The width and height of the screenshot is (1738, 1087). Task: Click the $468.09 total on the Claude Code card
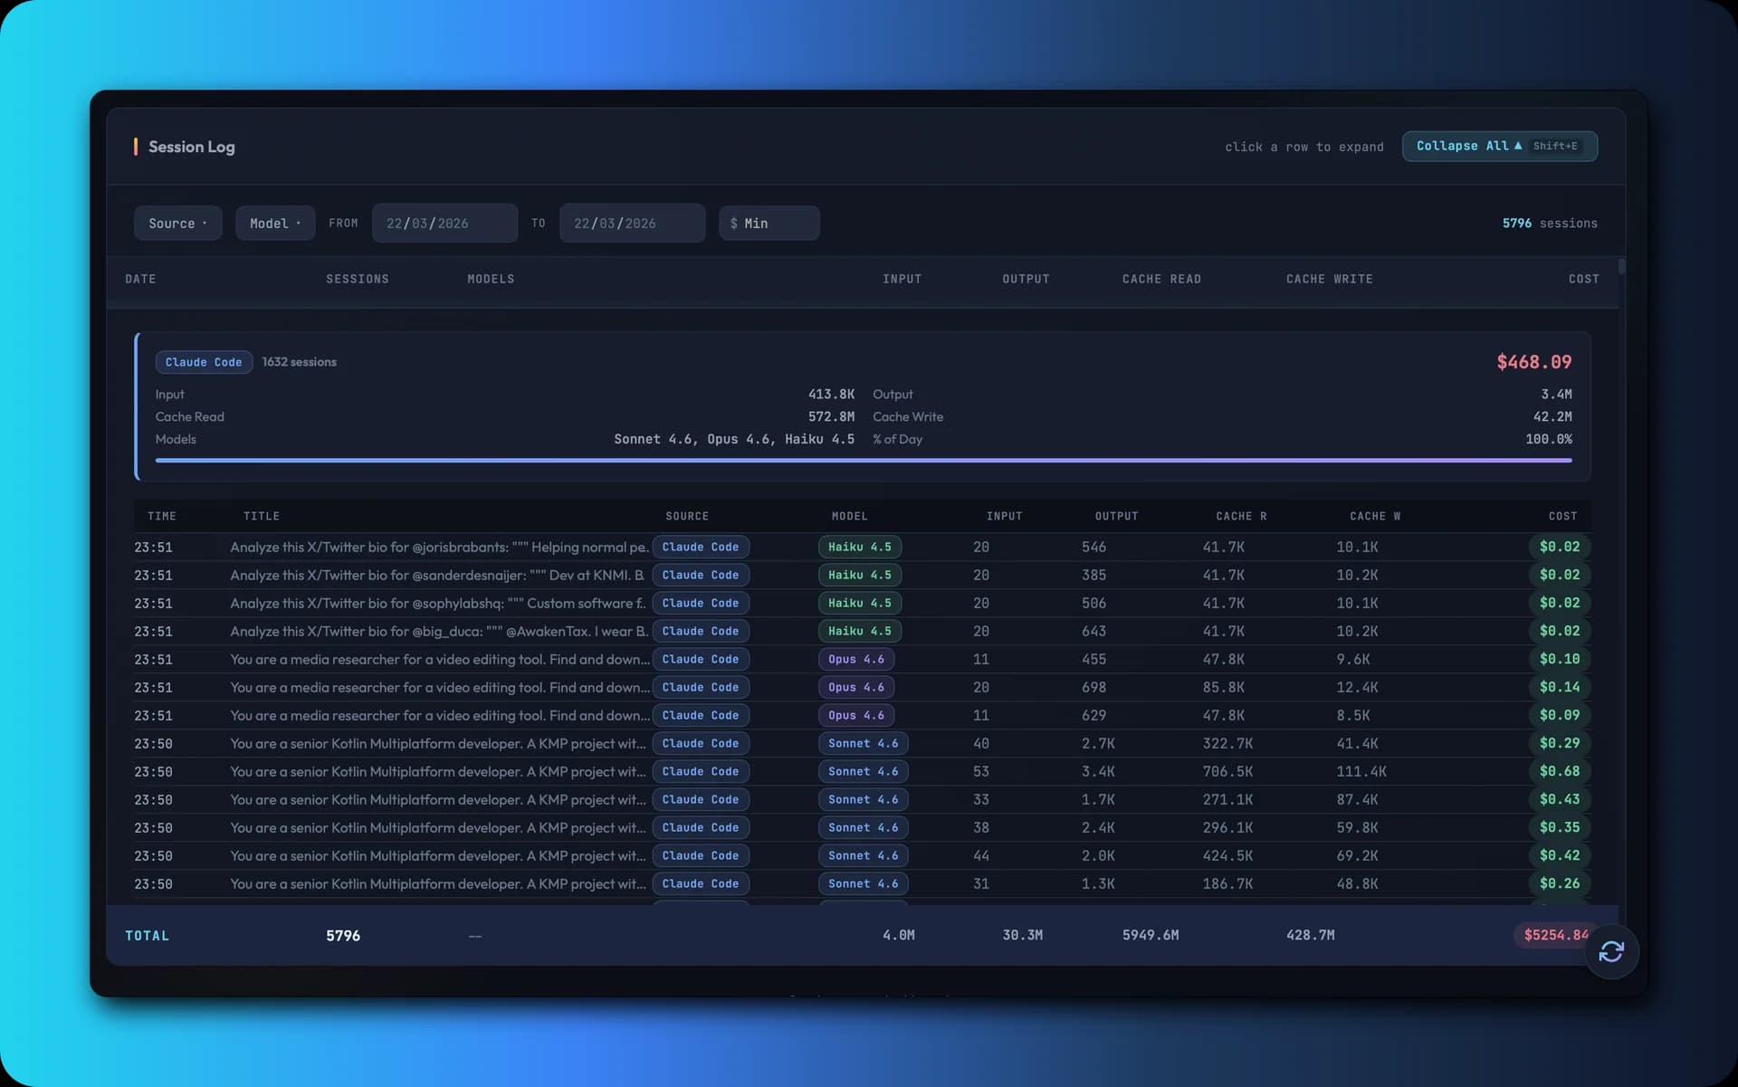click(x=1533, y=361)
